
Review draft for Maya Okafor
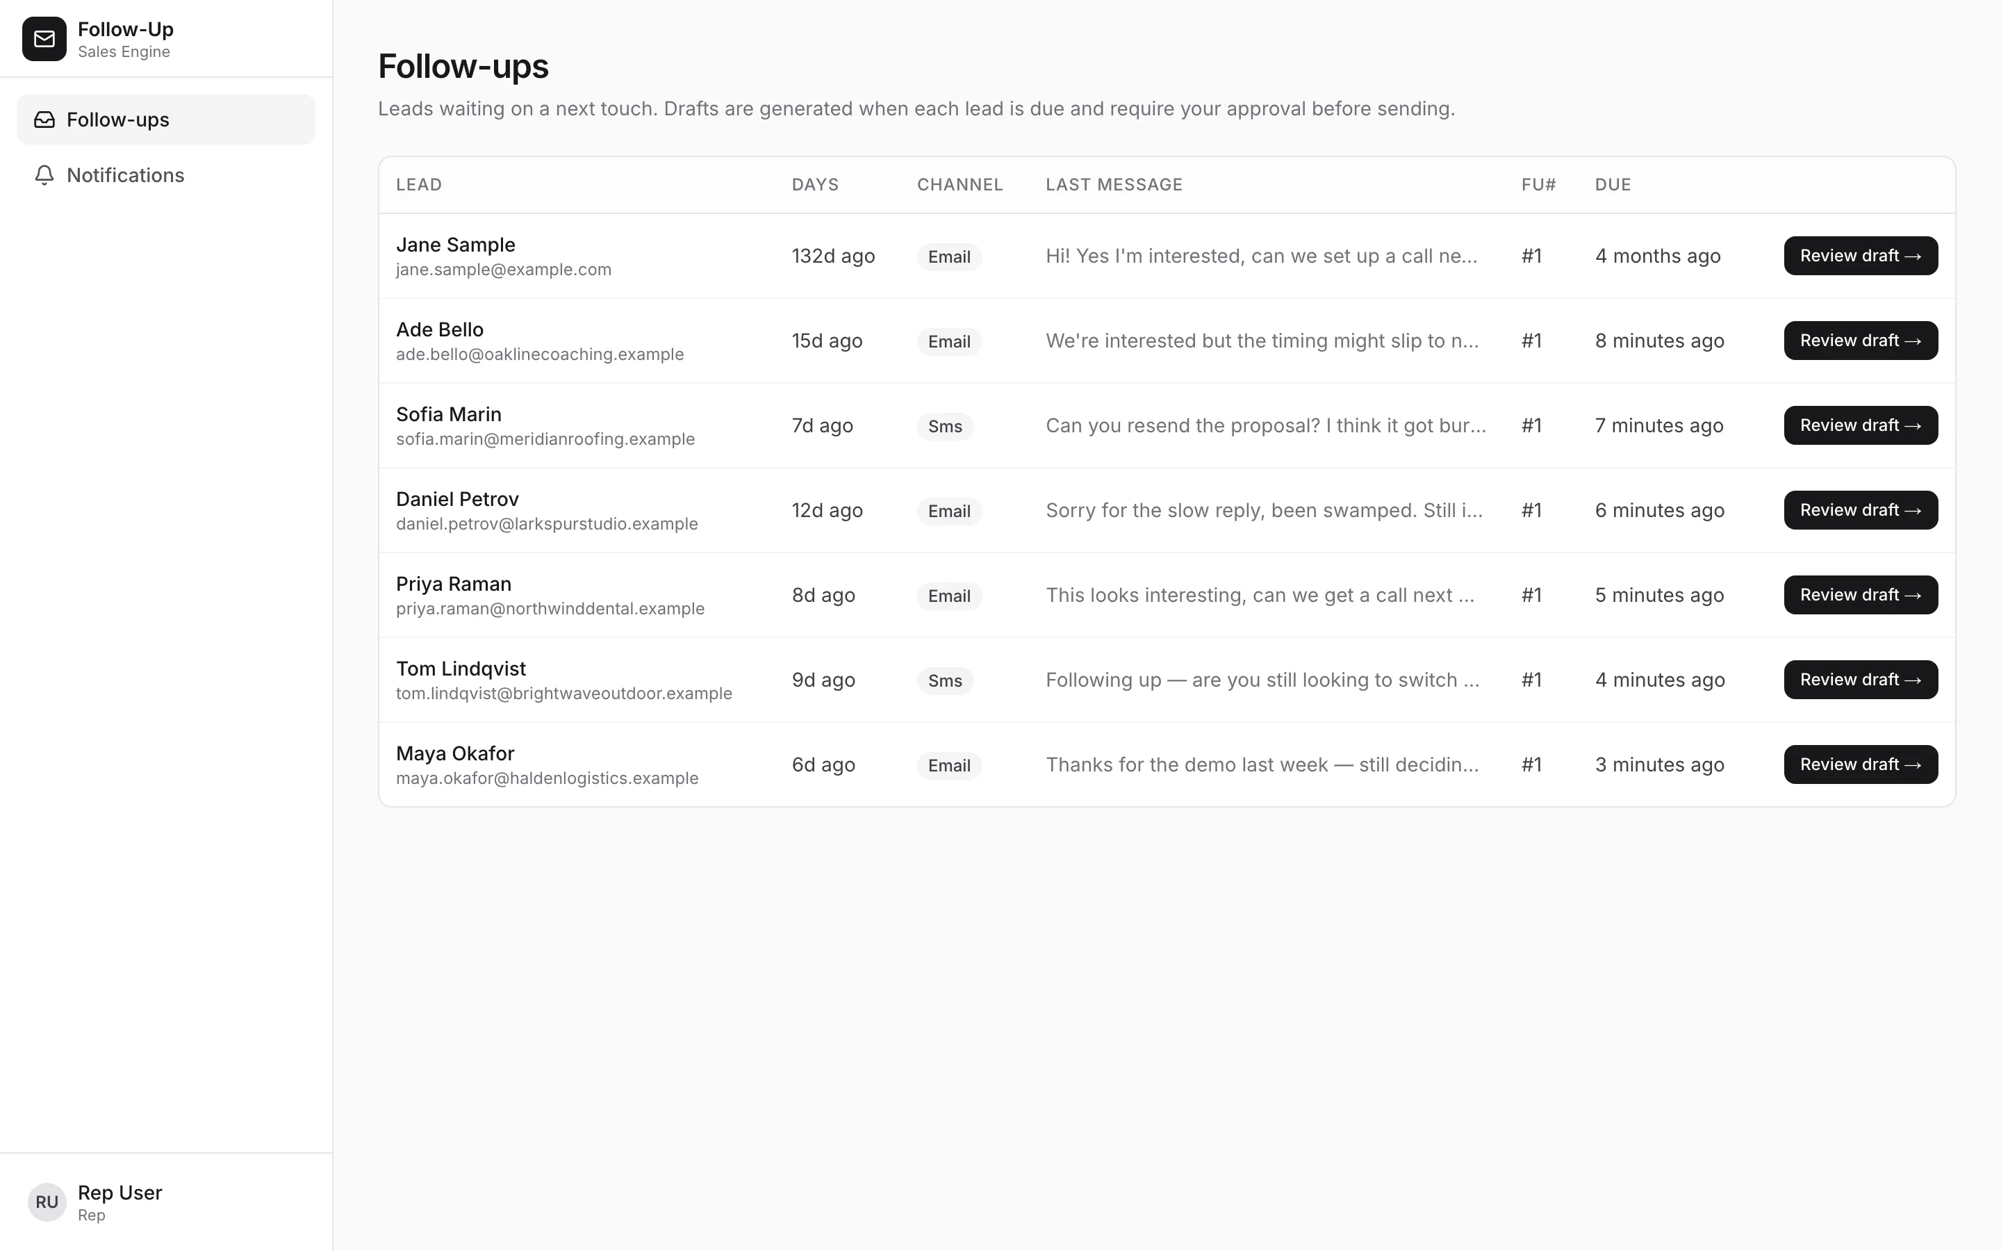[1861, 764]
